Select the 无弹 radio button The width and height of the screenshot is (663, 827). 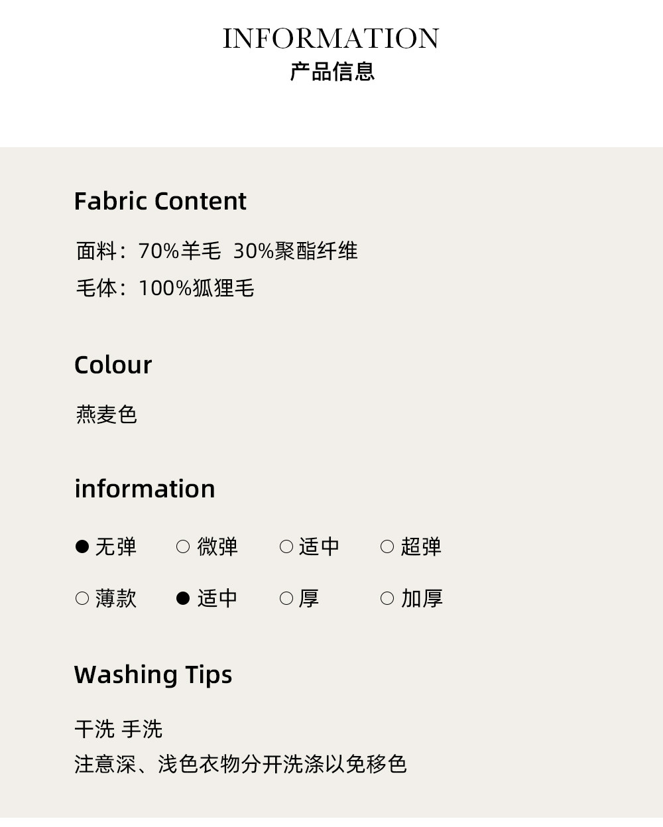coord(82,546)
